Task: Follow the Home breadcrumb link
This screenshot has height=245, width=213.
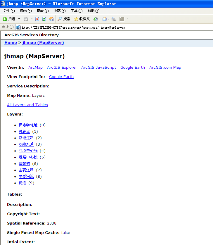Action: [x=11, y=42]
